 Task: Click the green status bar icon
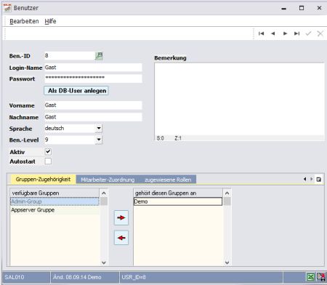click(x=311, y=277)
